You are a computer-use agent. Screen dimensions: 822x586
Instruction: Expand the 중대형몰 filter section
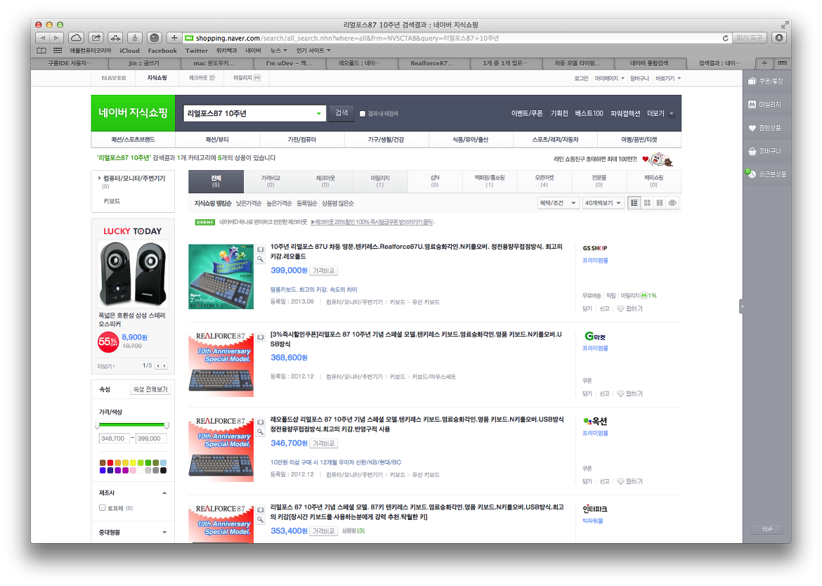coord(164,532)
